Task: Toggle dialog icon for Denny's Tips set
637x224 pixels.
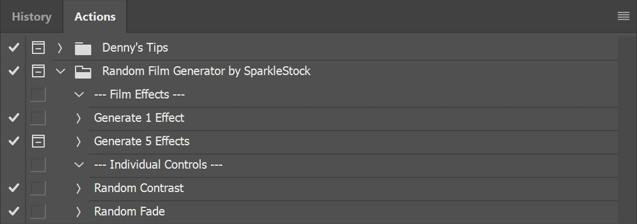Action: pyautogui.click(x=38, y=48)
